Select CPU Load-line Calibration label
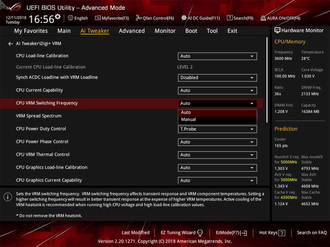The image size is (330, 247). [x=42, y=56]
